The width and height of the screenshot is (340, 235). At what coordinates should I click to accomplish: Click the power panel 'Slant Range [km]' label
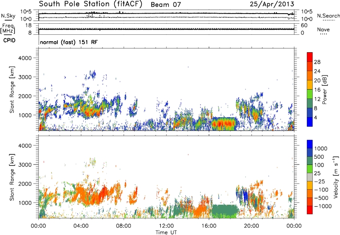tap(12, 90)
